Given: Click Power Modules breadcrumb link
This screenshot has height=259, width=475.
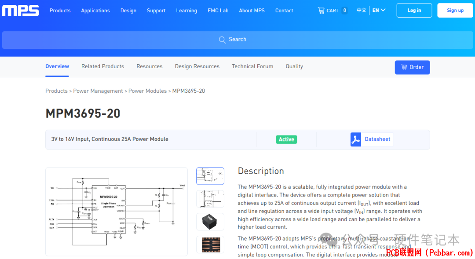Looking at the screenshot, I should 147,91.
